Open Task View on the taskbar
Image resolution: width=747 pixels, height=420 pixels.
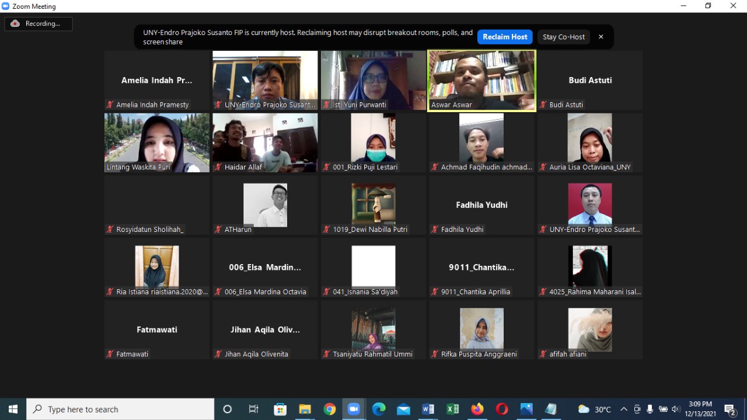pos(253,409)
